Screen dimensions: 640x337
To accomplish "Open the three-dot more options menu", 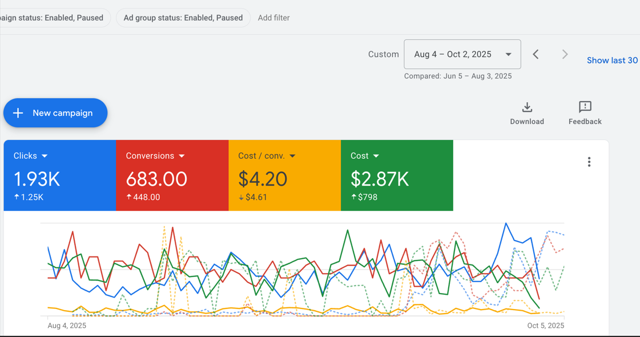I will coord(589,162).
